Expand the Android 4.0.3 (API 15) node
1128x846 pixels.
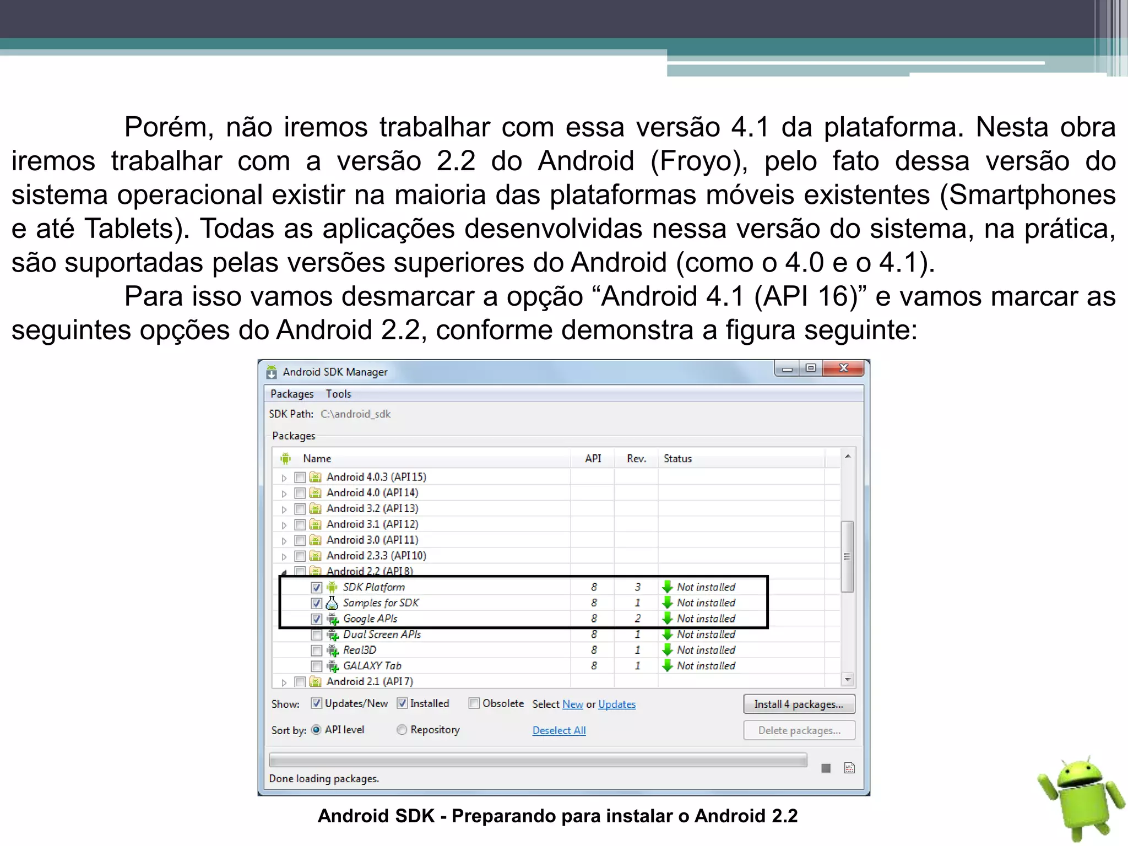click(284, 478)
